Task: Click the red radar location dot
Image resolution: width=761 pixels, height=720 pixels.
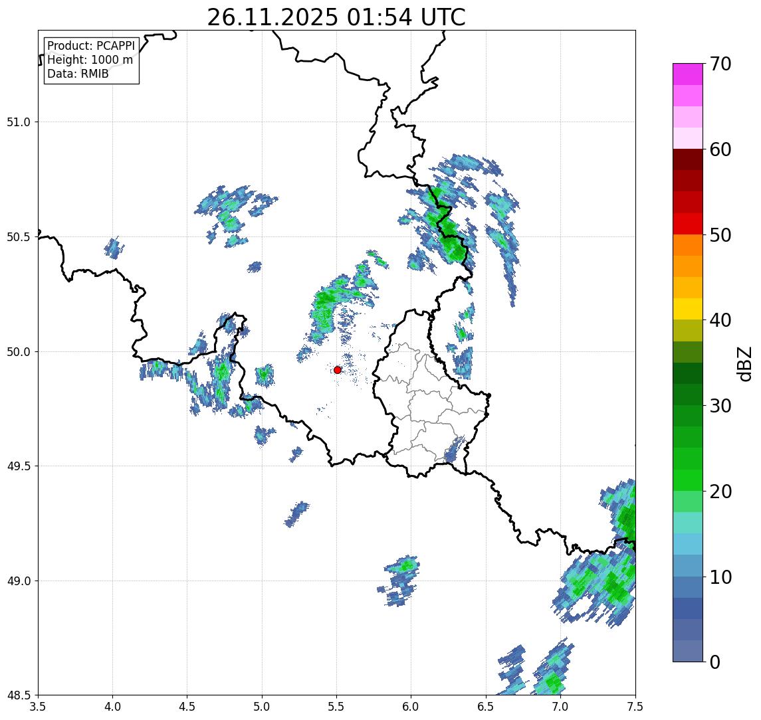Action: [x=338, y=370]
